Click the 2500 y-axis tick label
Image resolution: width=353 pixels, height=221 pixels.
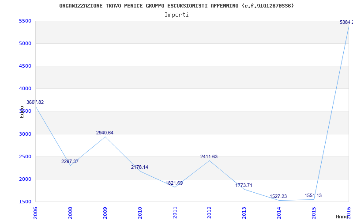(x=25, y=156)
